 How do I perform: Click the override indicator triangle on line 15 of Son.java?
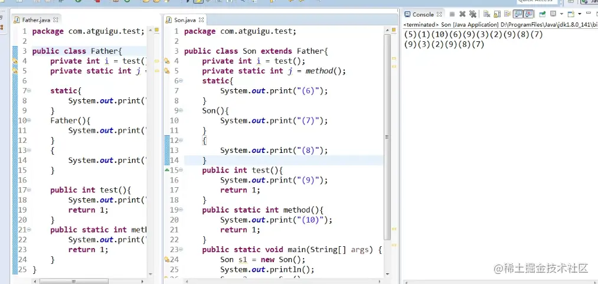coord(166,170)
